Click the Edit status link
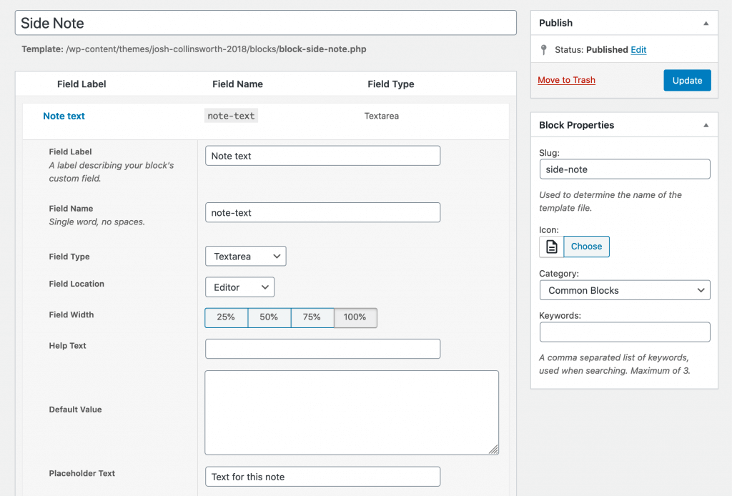 (638, 50)
